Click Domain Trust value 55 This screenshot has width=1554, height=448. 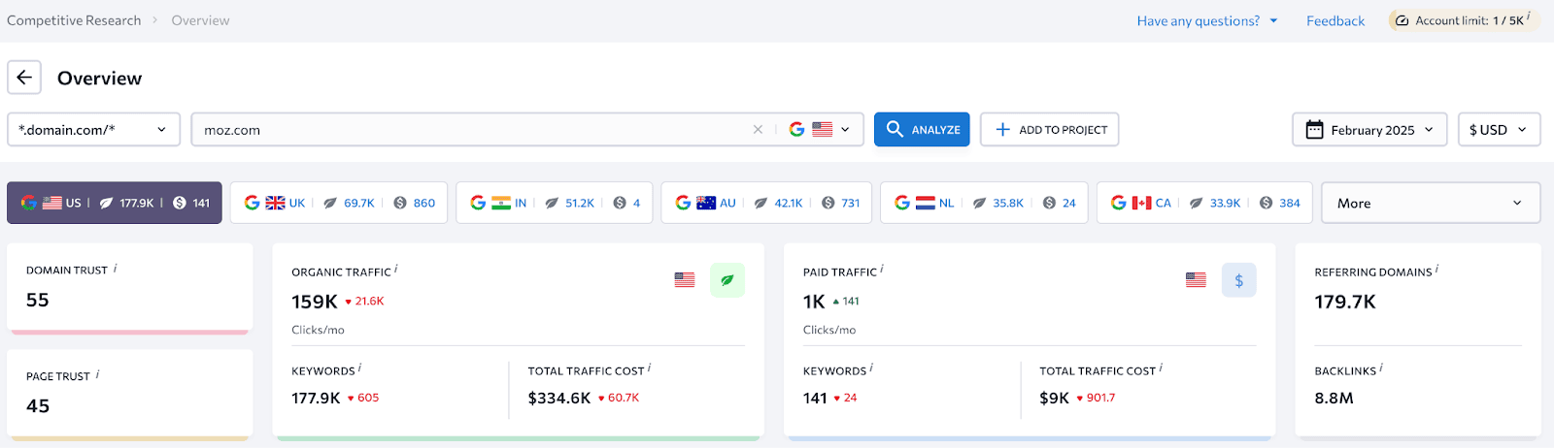tap(38, 300)
